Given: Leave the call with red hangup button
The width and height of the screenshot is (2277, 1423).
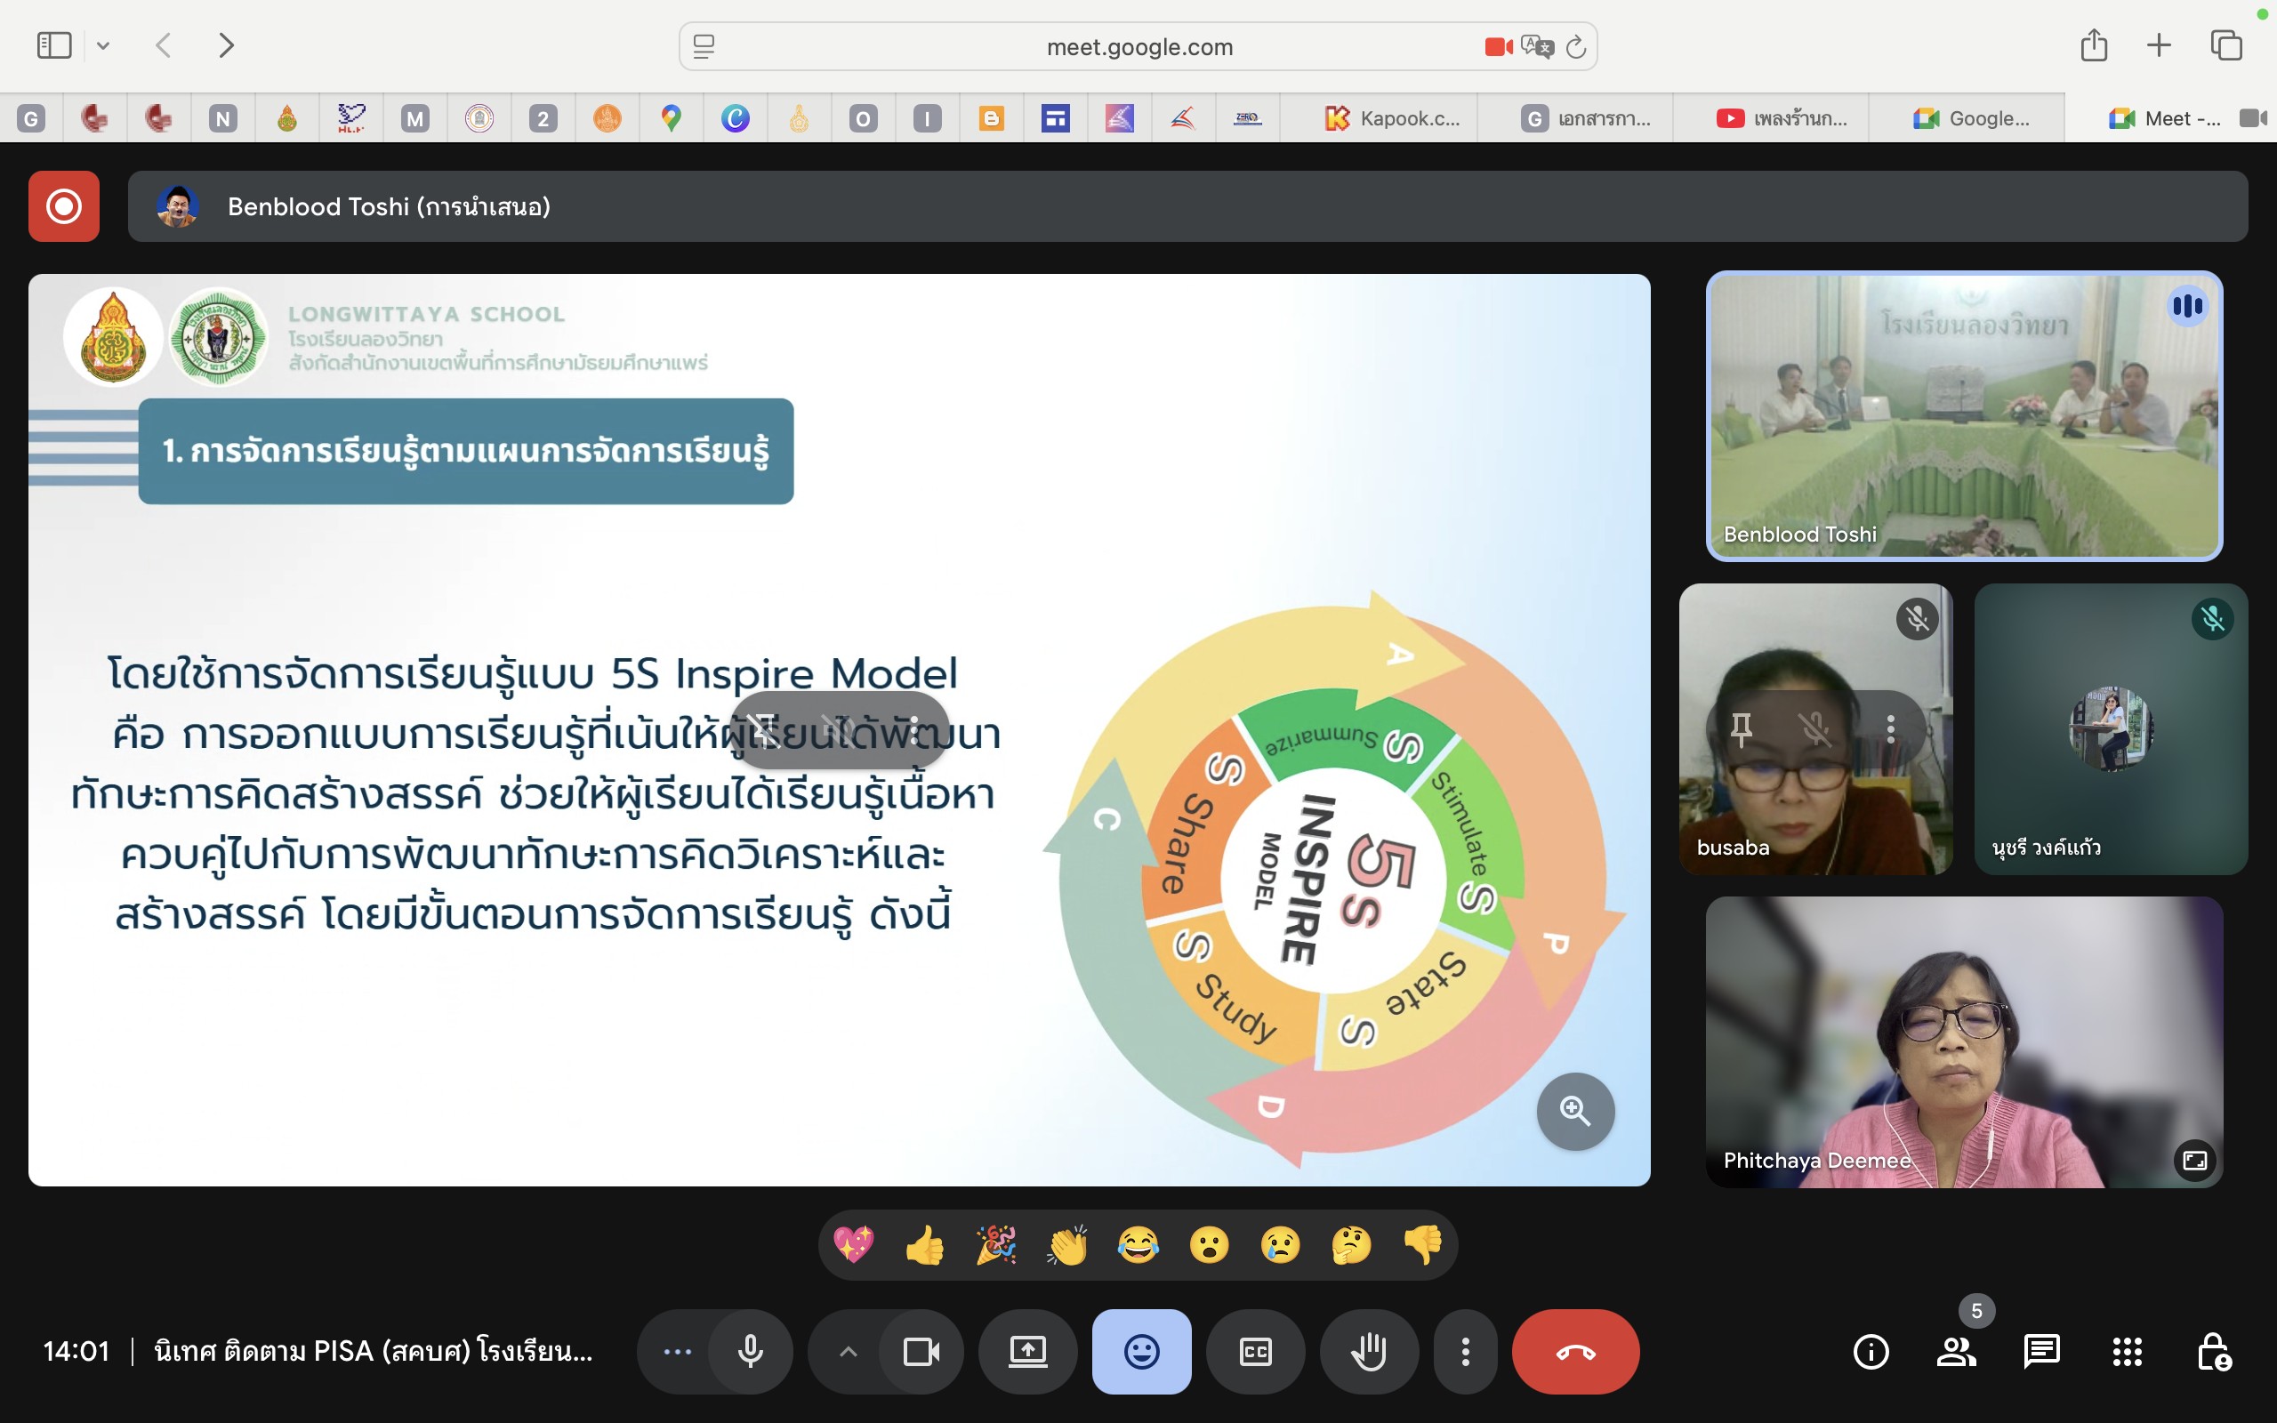Looking at the screenshot, I should click(x=1575, y=1353).
